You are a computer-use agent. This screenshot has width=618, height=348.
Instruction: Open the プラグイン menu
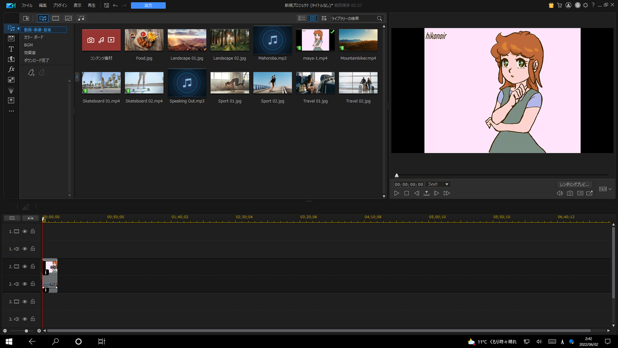tap(60, 5)
